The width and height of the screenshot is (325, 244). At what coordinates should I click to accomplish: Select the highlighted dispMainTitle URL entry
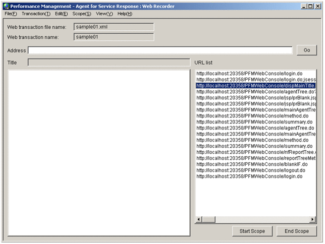pos(256,86)
